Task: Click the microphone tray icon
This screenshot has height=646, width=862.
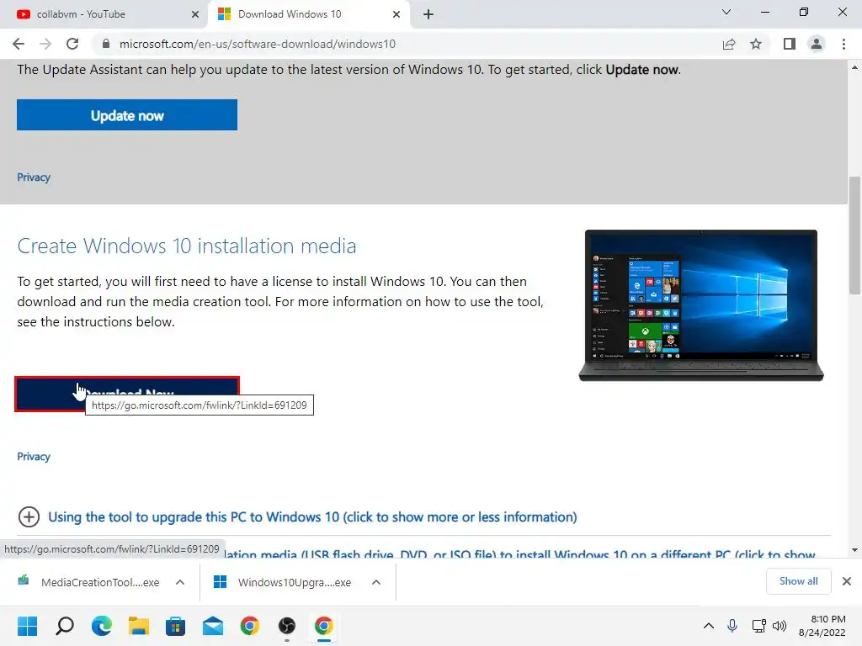Action: [x=732, y=626]
